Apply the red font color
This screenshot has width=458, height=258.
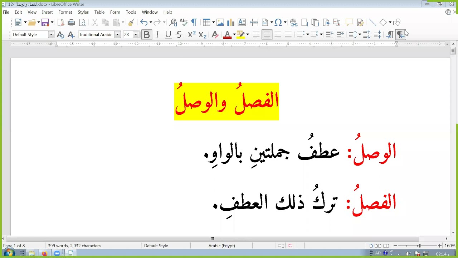(227, 35)
